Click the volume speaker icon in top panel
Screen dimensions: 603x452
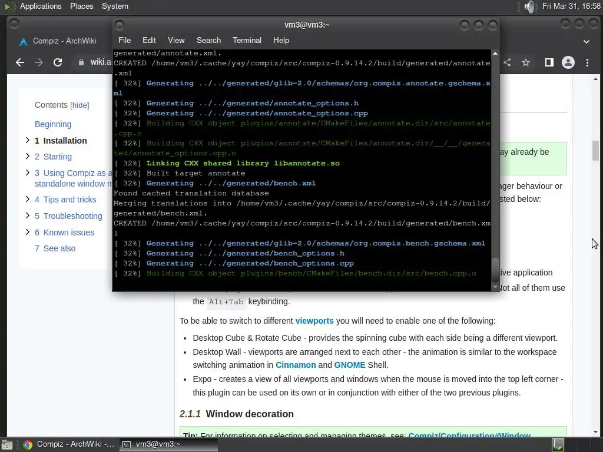pos(529,6)
